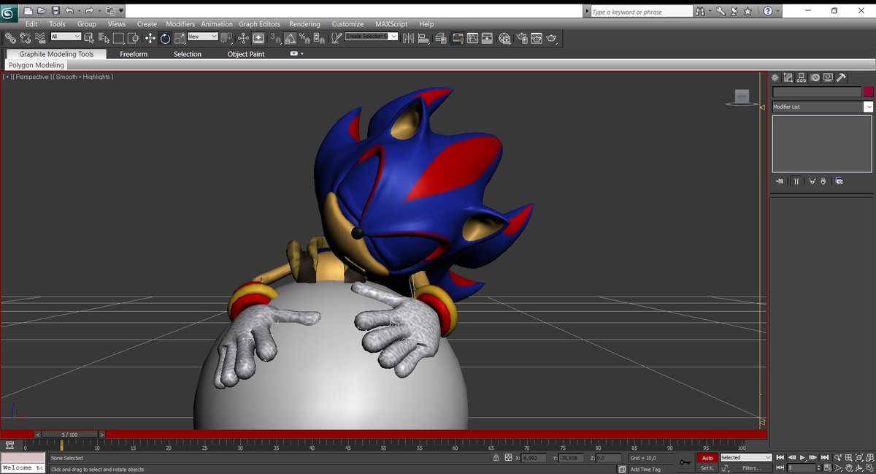This screenshot has width=876, height=474.
Task: Select the Bind to Space Warp tool
Action: (x=40, y=37)
